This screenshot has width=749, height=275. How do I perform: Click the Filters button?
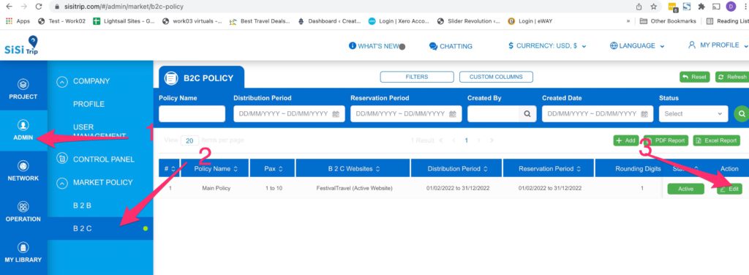pos(417,77)
